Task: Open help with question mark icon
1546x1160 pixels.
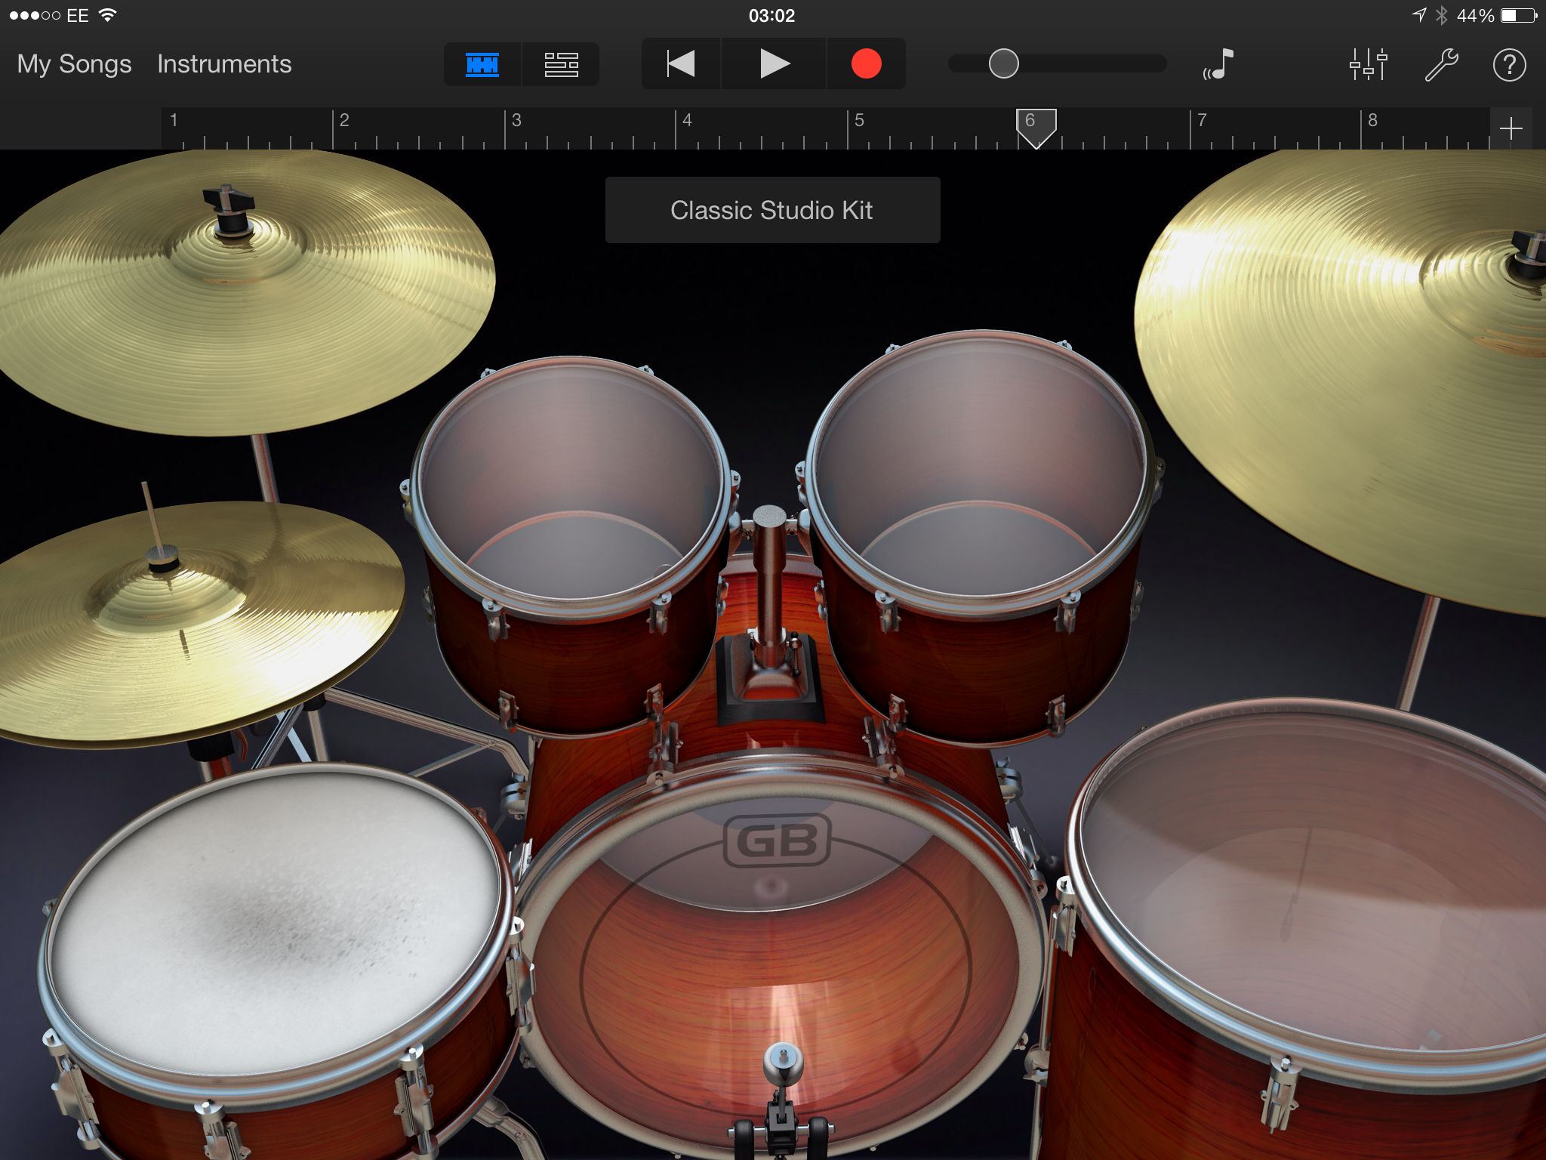Action: coord(1509,65)
